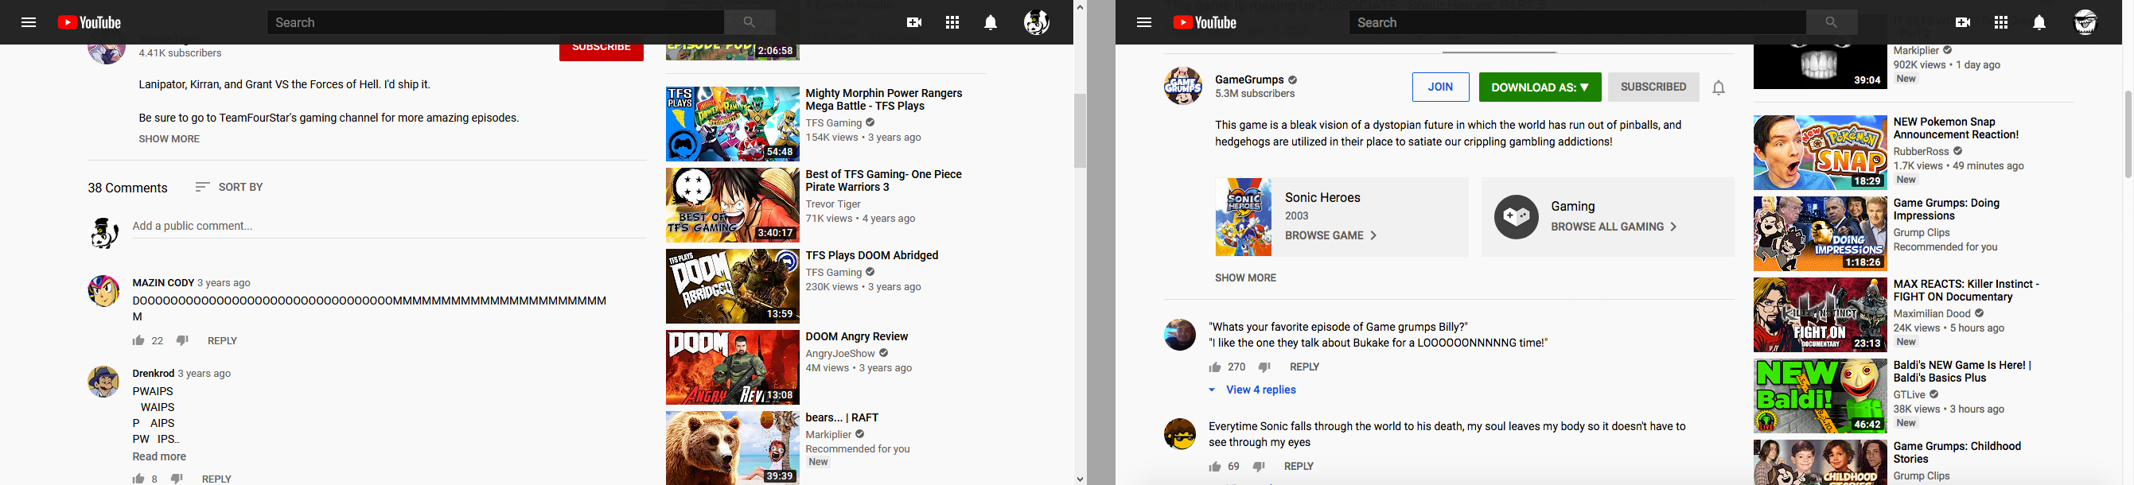Viewport: 2134px width, 485px height.
Task: Open One Piece Pirate Warriors 3 thumbnail
Action: point(732,205)
